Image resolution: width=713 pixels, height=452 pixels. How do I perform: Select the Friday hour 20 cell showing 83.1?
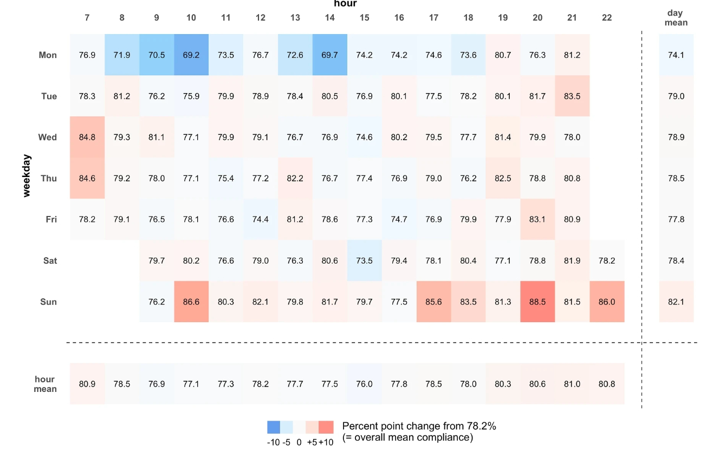537,220
